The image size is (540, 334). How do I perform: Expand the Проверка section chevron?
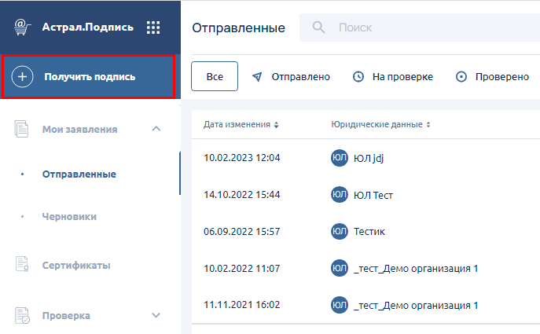point(156,315)
